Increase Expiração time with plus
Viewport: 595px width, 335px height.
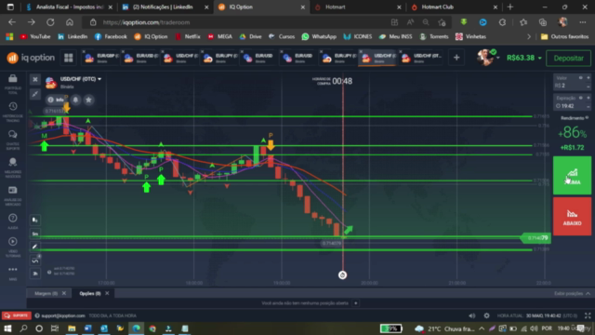[x=588, y=98]
